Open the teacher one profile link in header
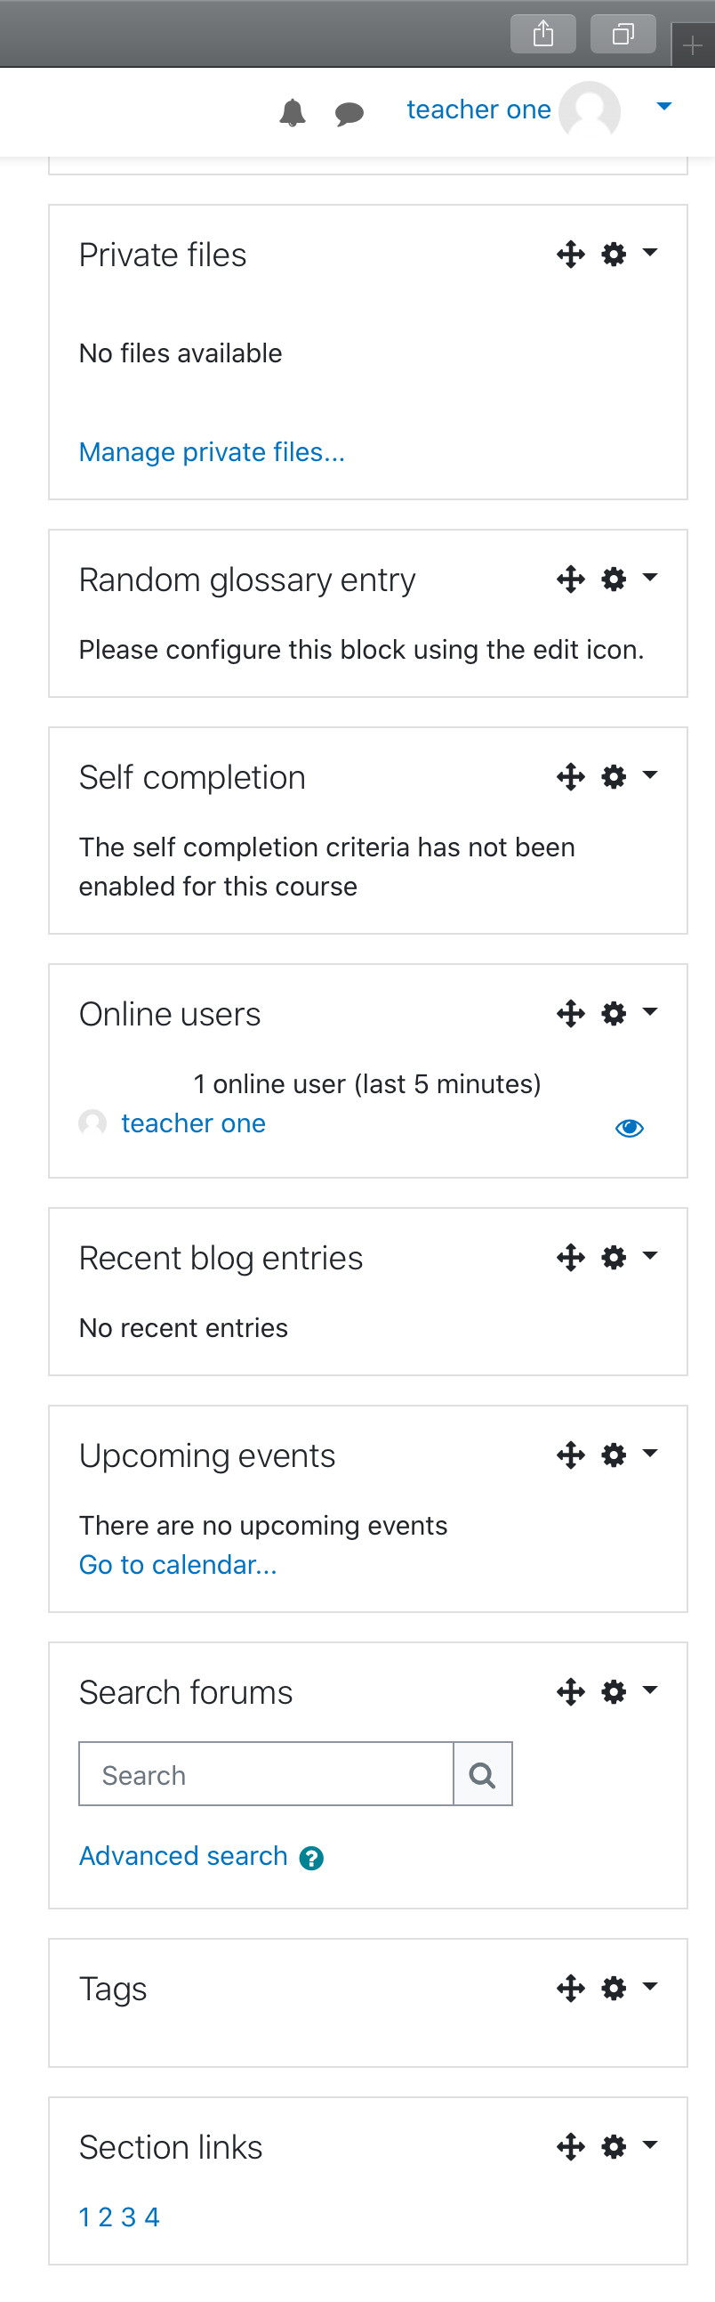This screenshot has width=715, height=2302. [x=478, y=109]
